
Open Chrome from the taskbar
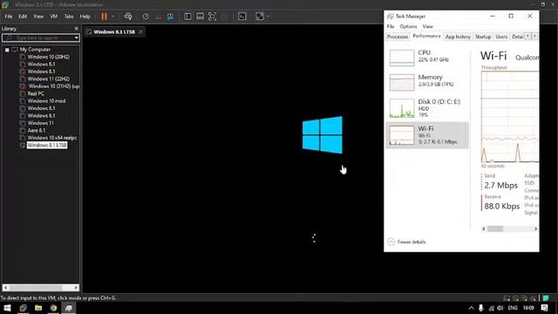[53, 308]
